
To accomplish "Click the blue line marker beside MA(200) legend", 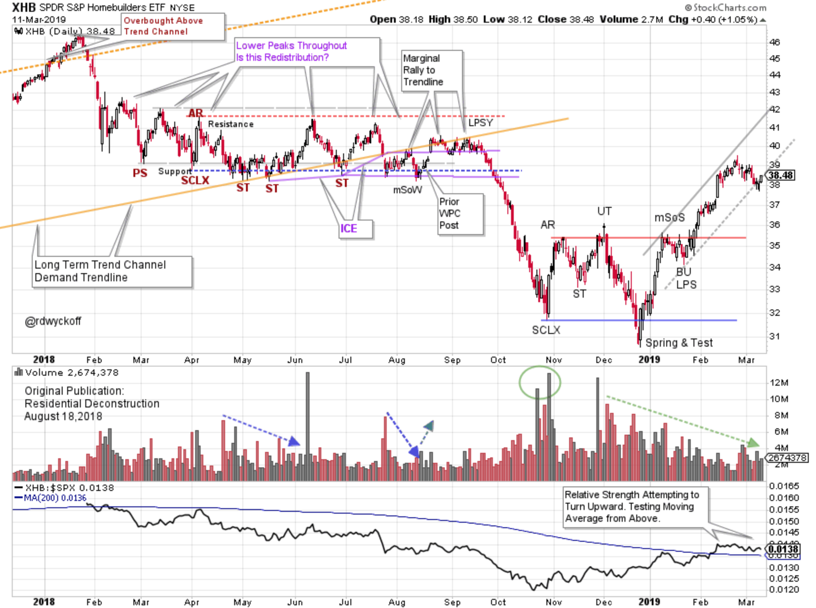I will click(19, 498).
